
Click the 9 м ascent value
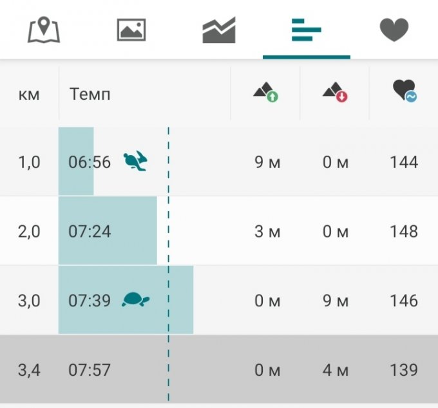pyautogui.click(x=267, y=162)
